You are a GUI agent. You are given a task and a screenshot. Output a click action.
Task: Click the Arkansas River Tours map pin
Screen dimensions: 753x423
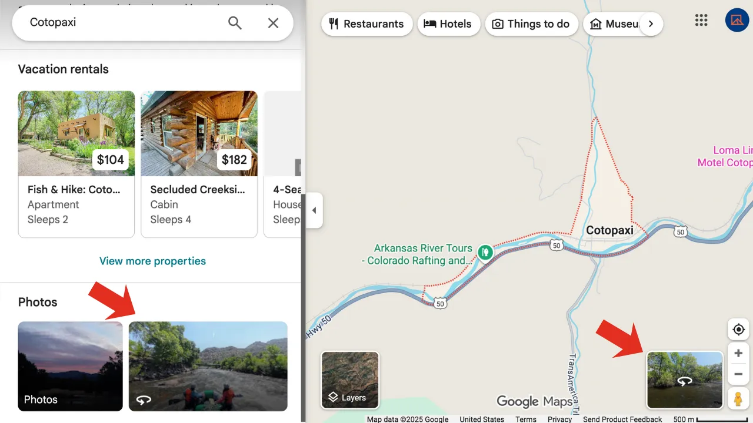tap(485, 252)
